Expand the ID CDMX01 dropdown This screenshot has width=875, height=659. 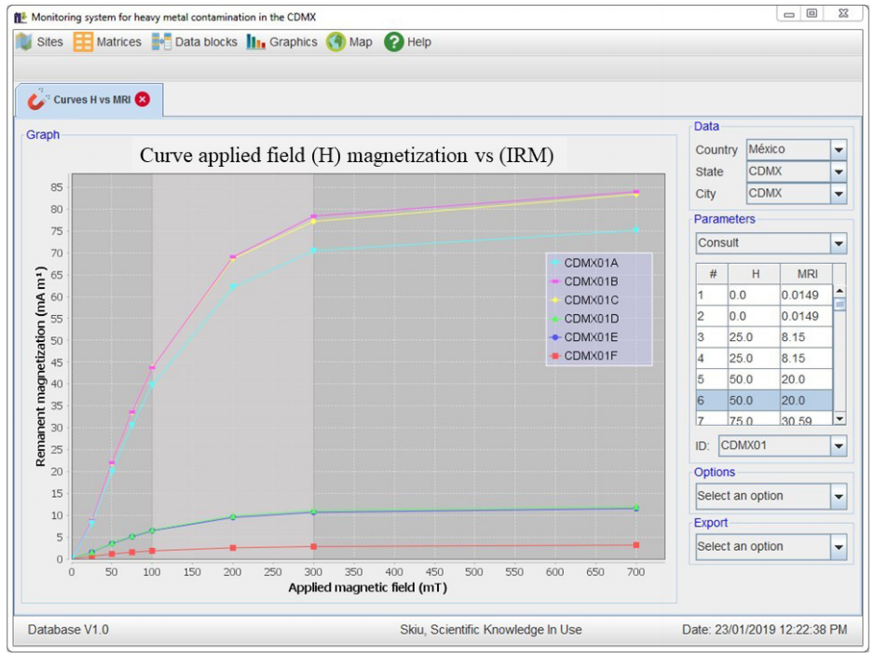coord(839,446)
